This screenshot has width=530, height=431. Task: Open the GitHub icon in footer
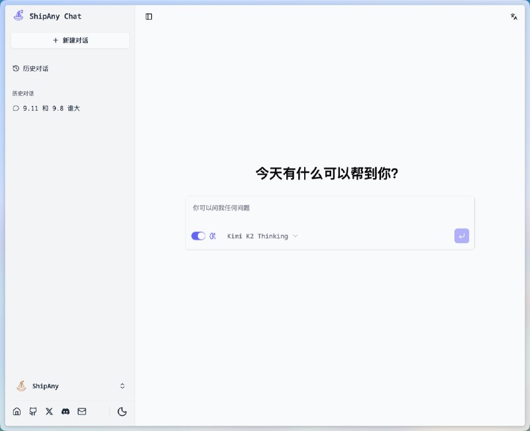[32, 411]
